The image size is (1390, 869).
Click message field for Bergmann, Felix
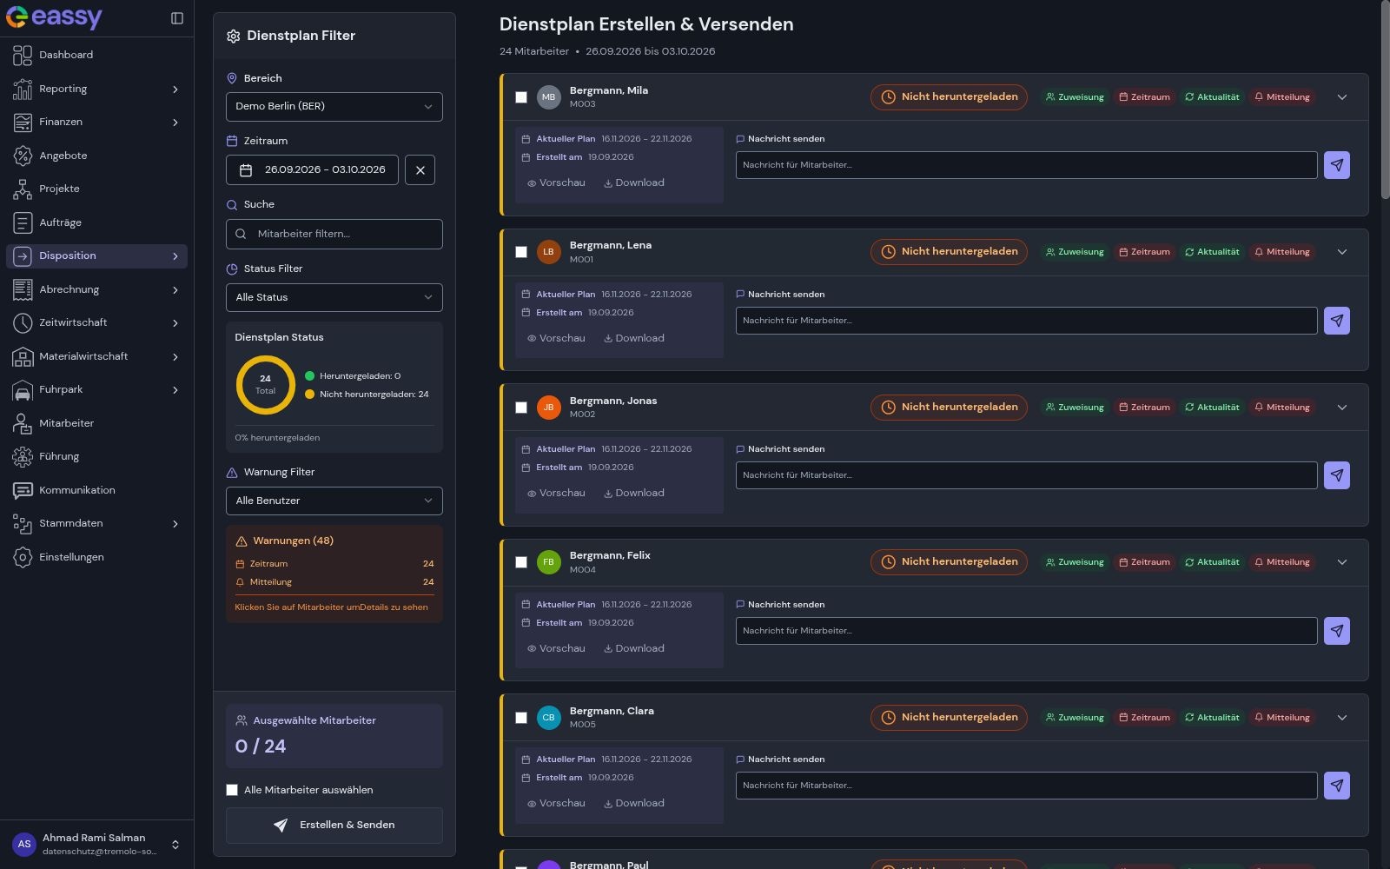tap(1026, 631)
